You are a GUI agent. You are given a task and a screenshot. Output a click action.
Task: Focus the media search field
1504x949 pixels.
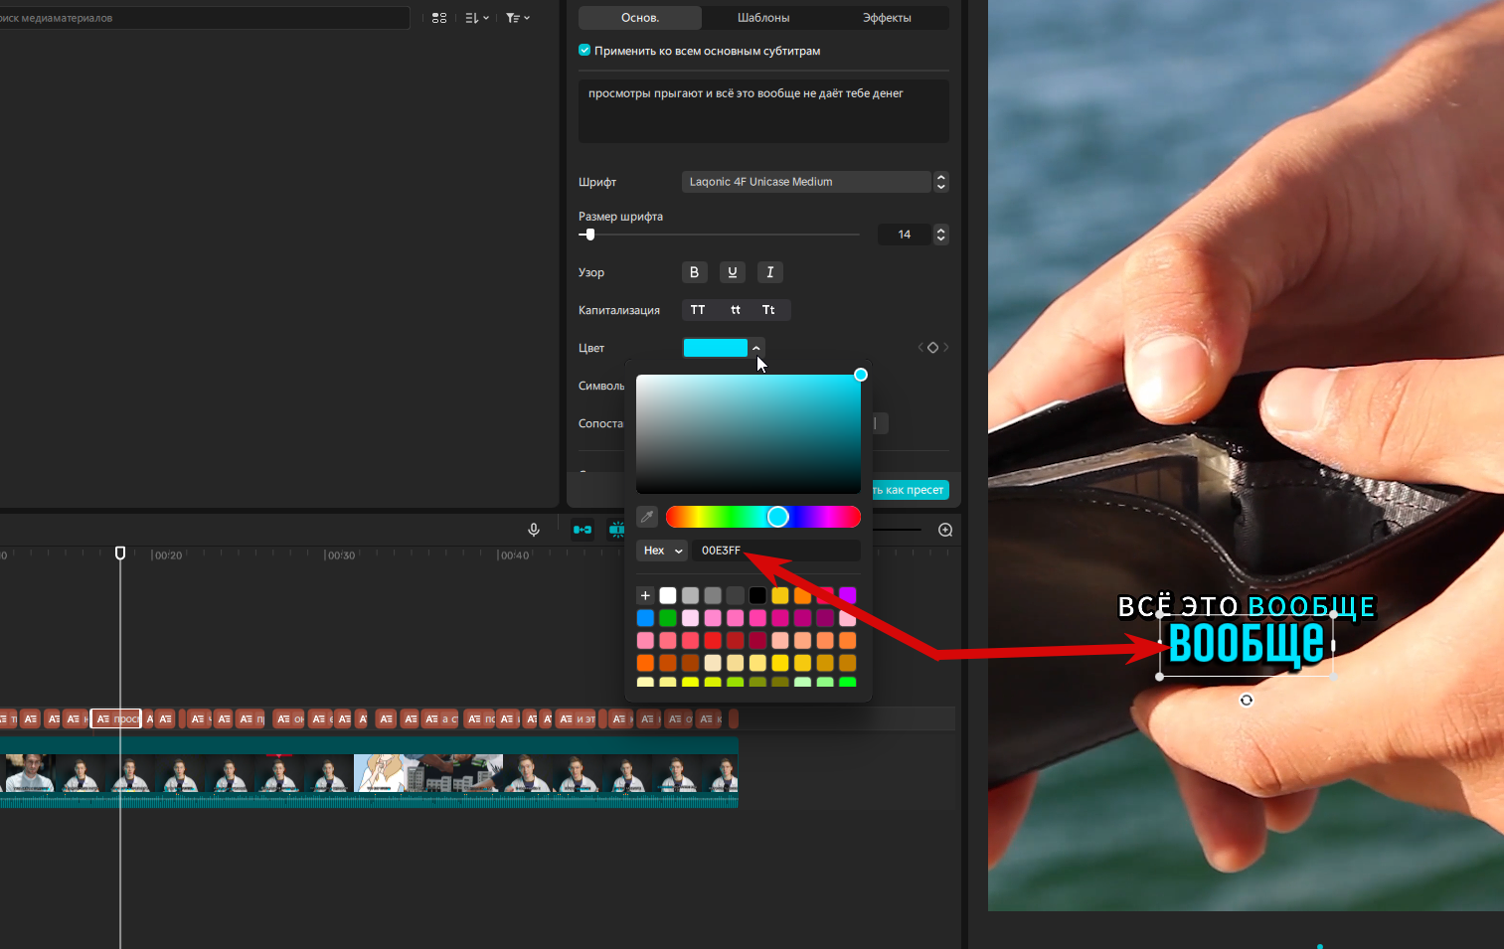[204, 18]
